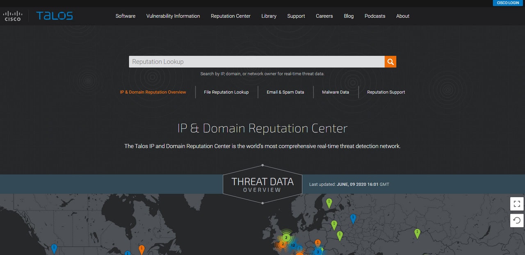Open the Vulnerability Information menu
Screen dimensions: 525x255
pos(173,16)
